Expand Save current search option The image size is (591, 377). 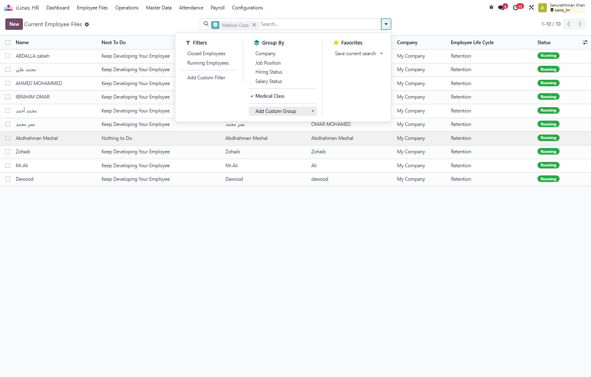click(x=359, y=54)
